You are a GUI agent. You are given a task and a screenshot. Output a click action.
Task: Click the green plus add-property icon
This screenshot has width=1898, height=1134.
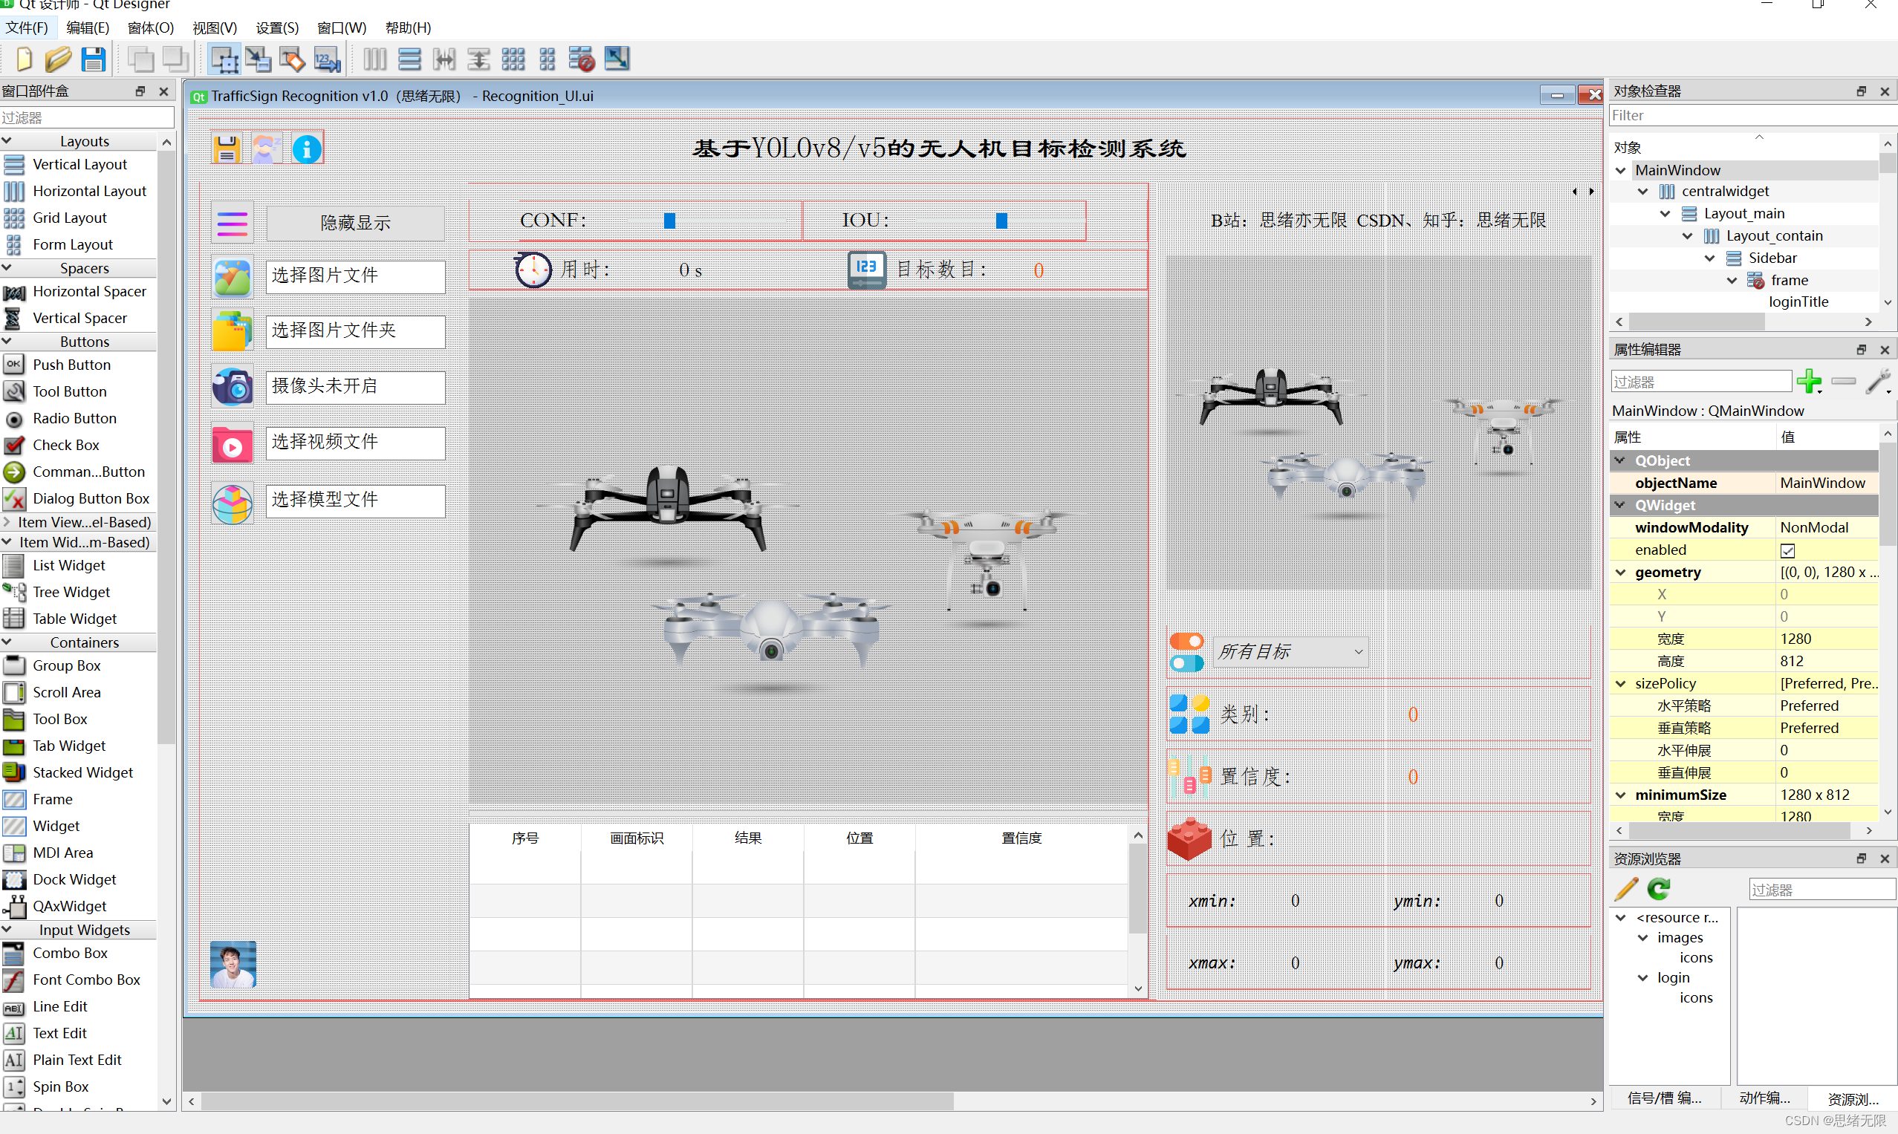click(1808, 380)
